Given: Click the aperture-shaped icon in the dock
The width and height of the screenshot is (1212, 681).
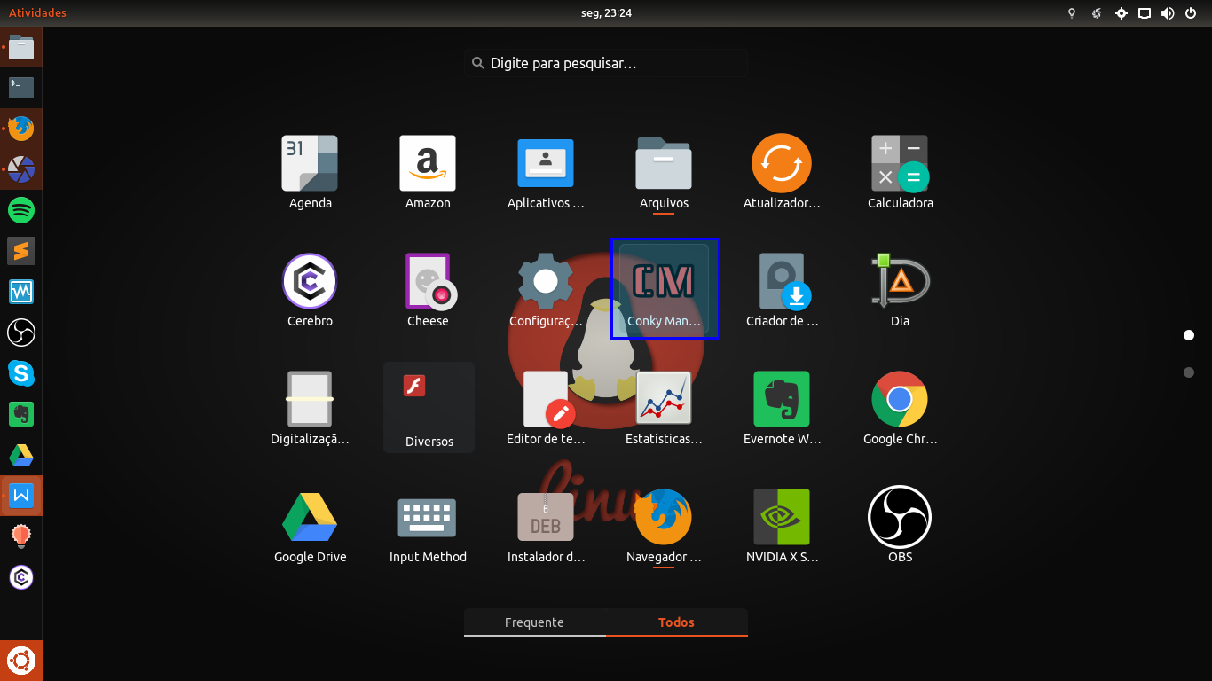Looking at the screenshot, I should click(x=21, y=169).
